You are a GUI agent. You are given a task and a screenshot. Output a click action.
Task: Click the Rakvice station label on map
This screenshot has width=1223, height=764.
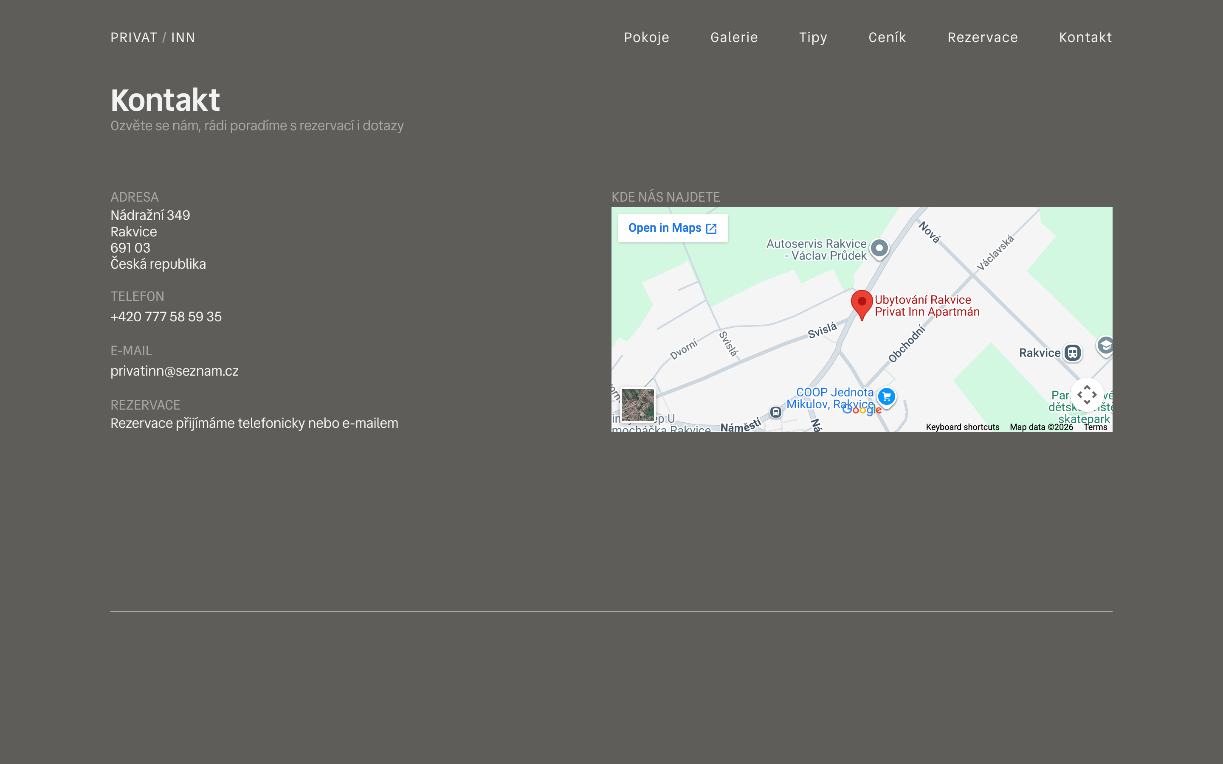click(1040, 353)
